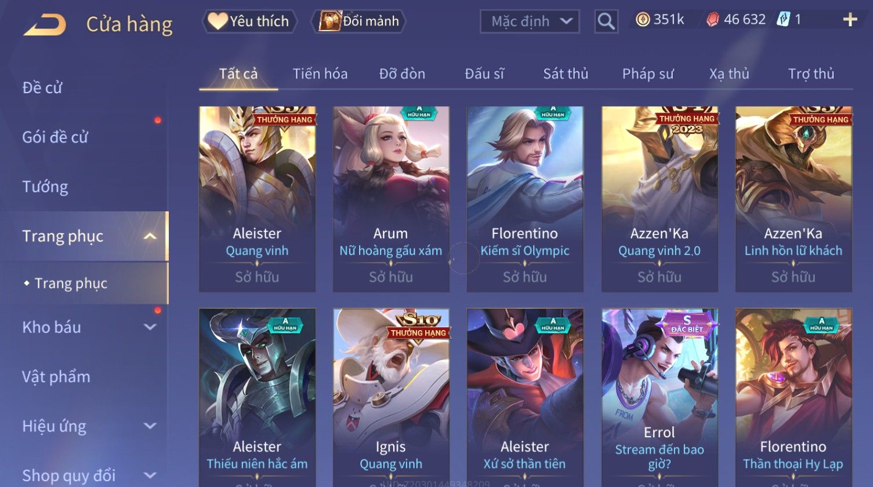Image resolution: width=873 pixels, height=487 pixels.
Task: Open Đổi mảnh fragment exchange
Action: [358, 21]
